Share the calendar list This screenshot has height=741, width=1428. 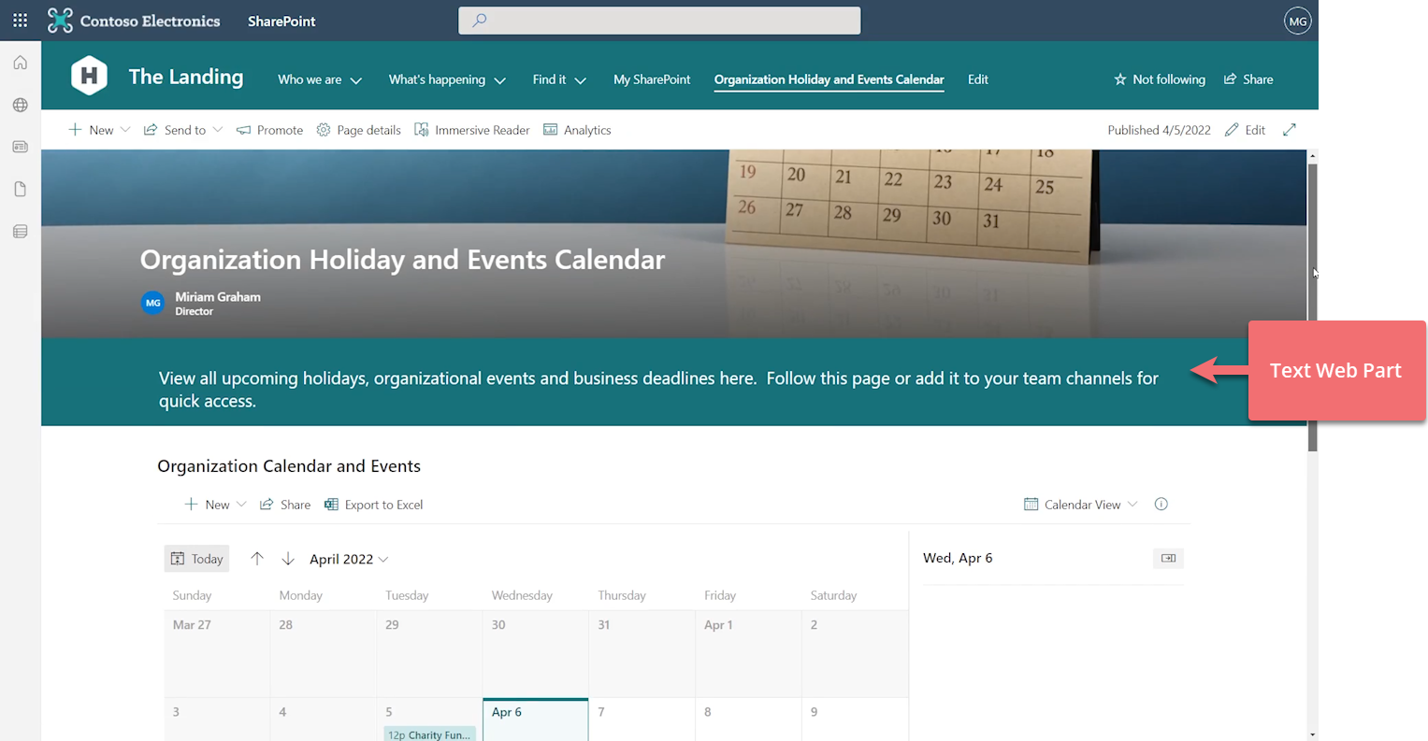[x=285, y=505]
